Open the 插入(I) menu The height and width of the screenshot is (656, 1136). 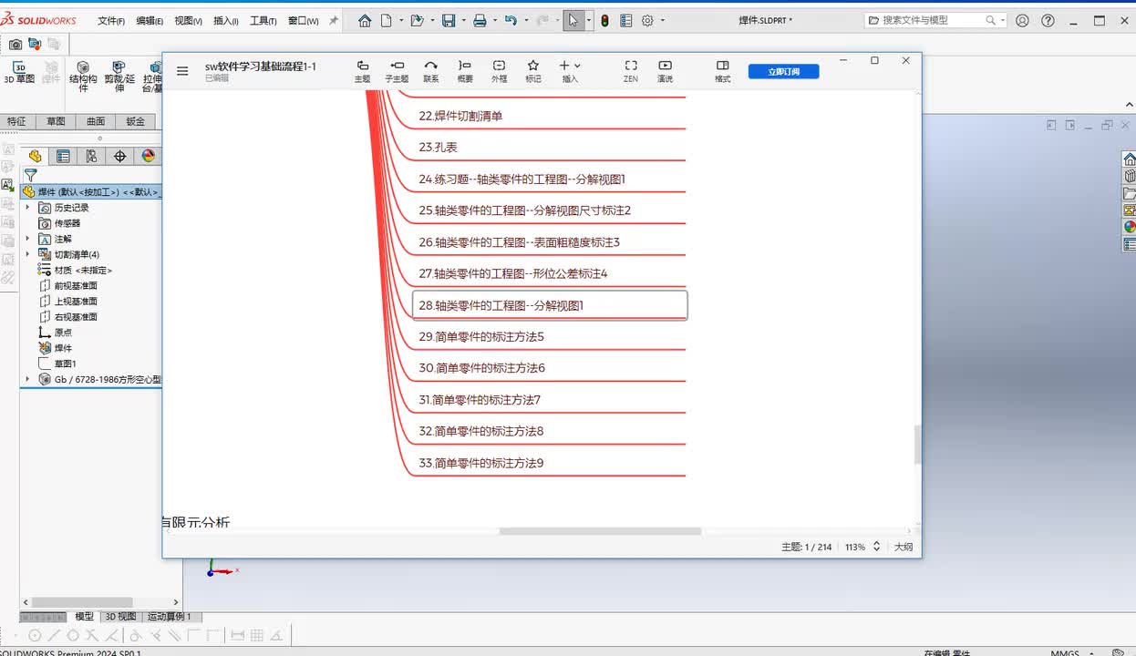click(225, 21)
